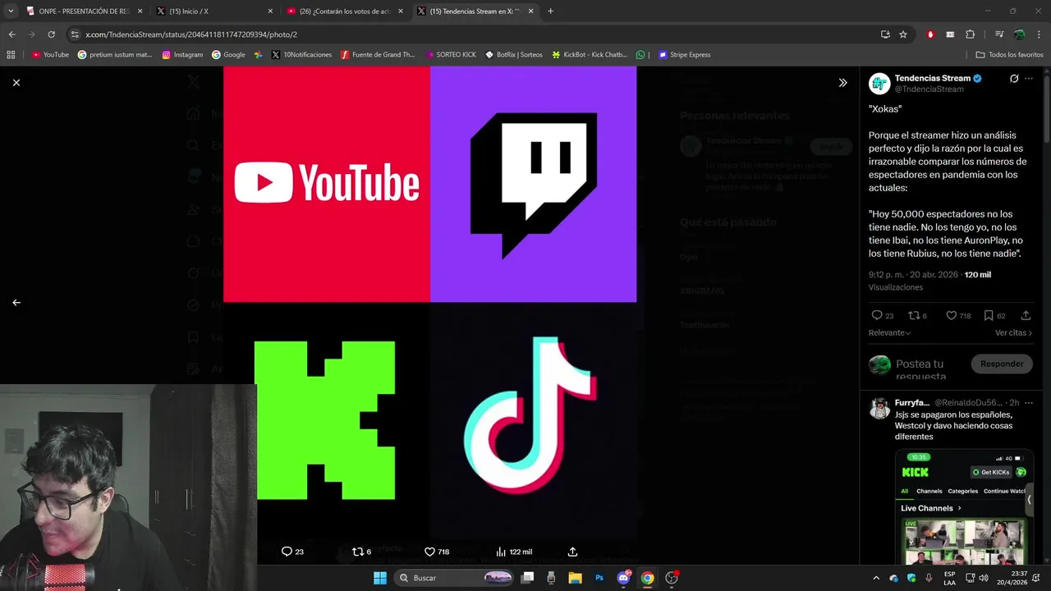Image resolution: width=1051 pixels, height=591 pixels.
Task: Open YouTube bookmark
Action: coord(50,54)
